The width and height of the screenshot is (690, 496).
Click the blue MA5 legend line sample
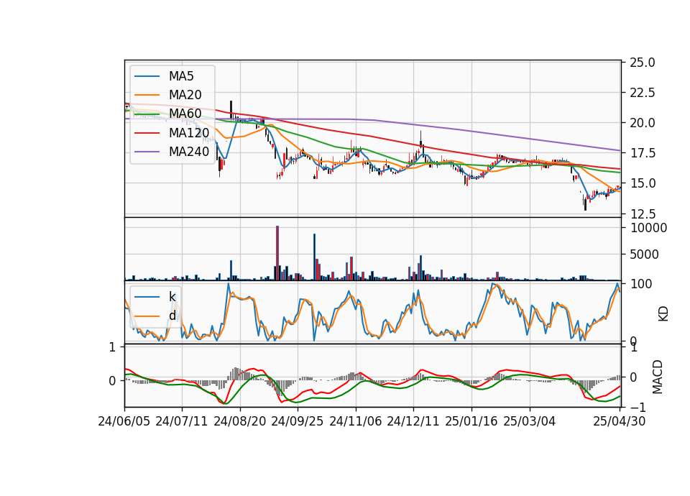pos(147,76)
